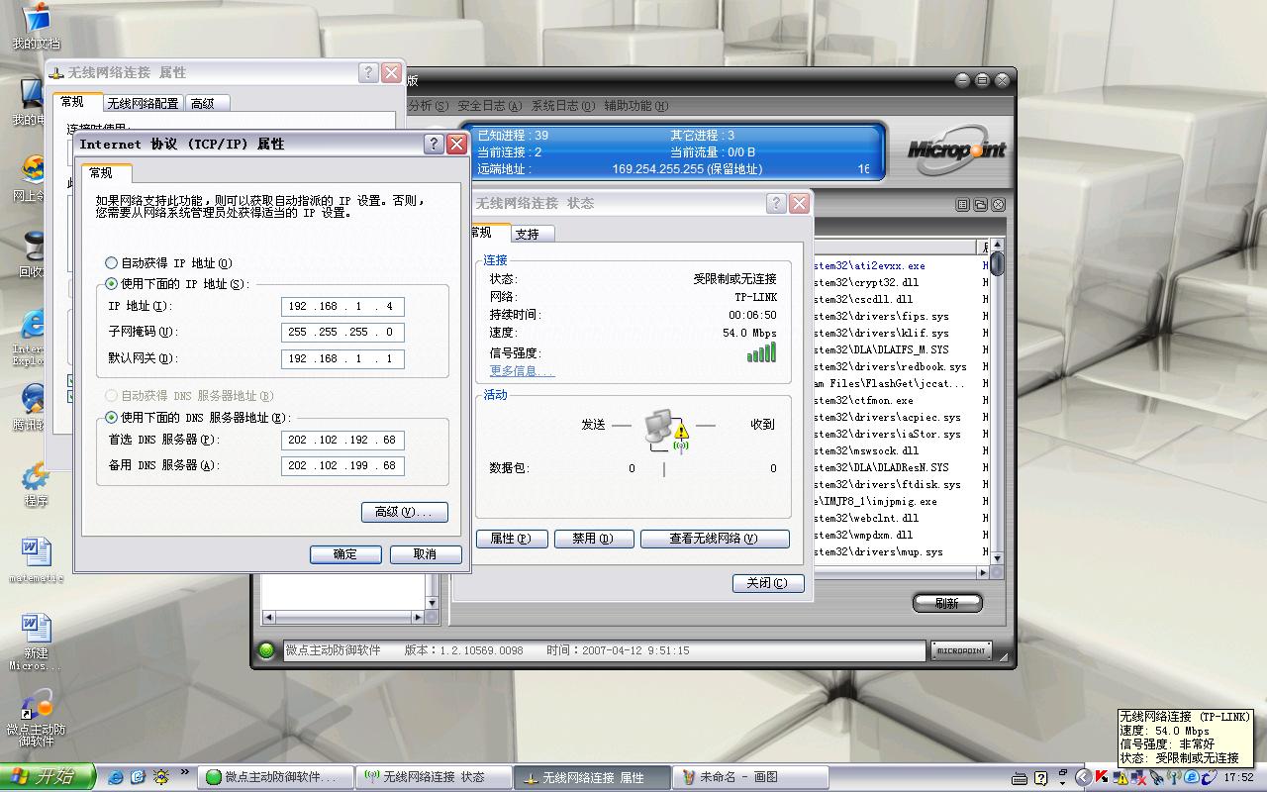Switch to 未命名 - 画图 taskbar button

pyautogui.click(x=750, y=777)
